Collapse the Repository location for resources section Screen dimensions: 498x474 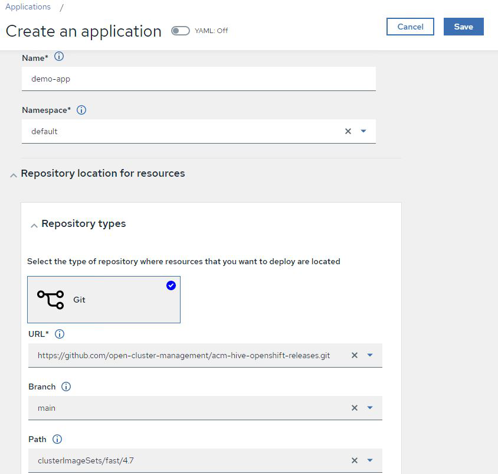(x=14, y=175)
